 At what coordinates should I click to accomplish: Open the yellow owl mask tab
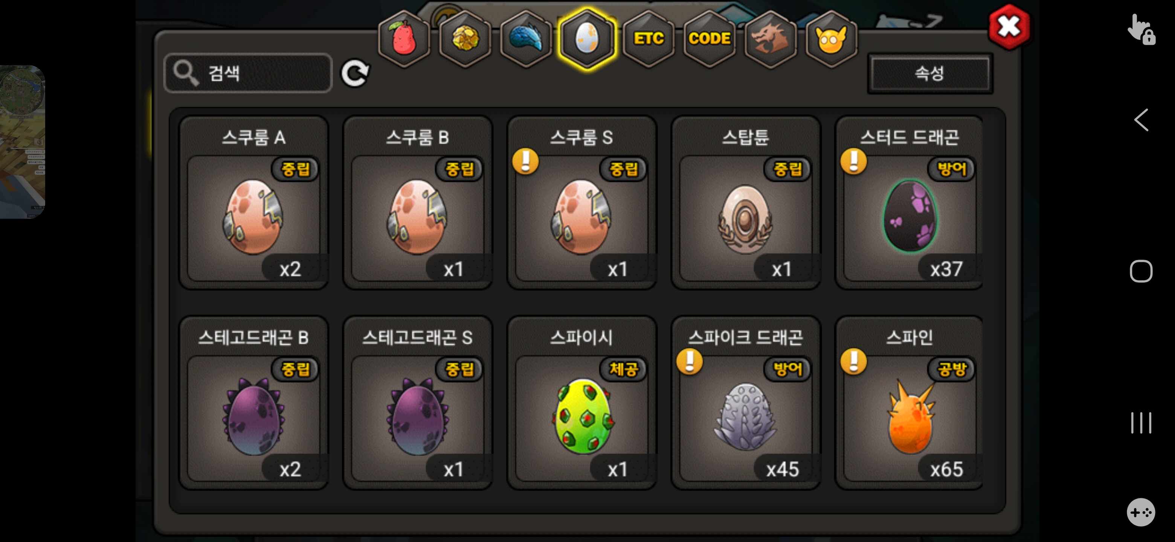point(832,39)
